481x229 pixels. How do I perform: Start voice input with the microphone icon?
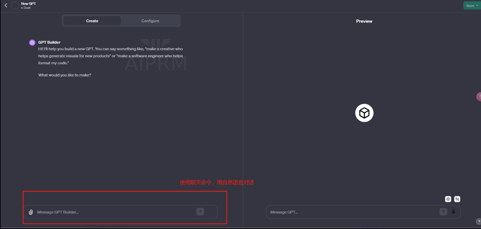(x=454, y=212)
